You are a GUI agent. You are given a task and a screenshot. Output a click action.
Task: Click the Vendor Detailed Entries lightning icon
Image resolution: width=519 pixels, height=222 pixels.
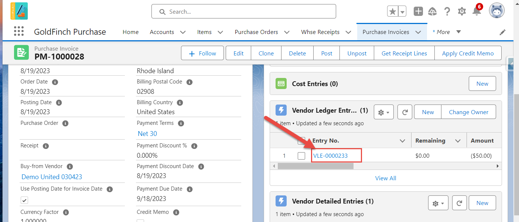click(x=281, y=201)
